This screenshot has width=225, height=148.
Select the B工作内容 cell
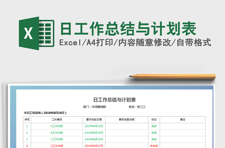(x=57, y=133)
